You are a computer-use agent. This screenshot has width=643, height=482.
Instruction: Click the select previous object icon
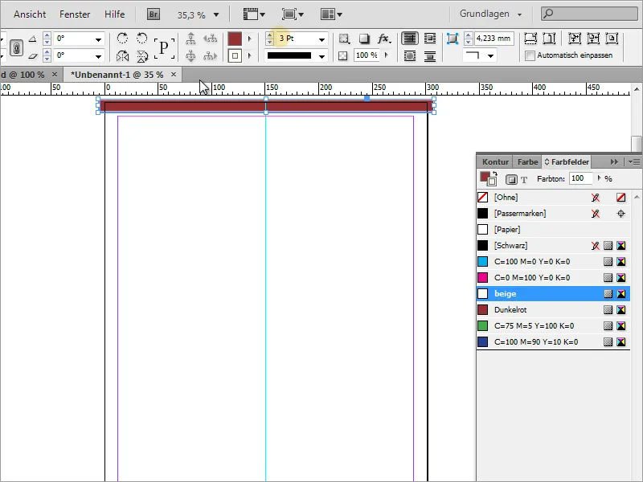click(210, 39)
